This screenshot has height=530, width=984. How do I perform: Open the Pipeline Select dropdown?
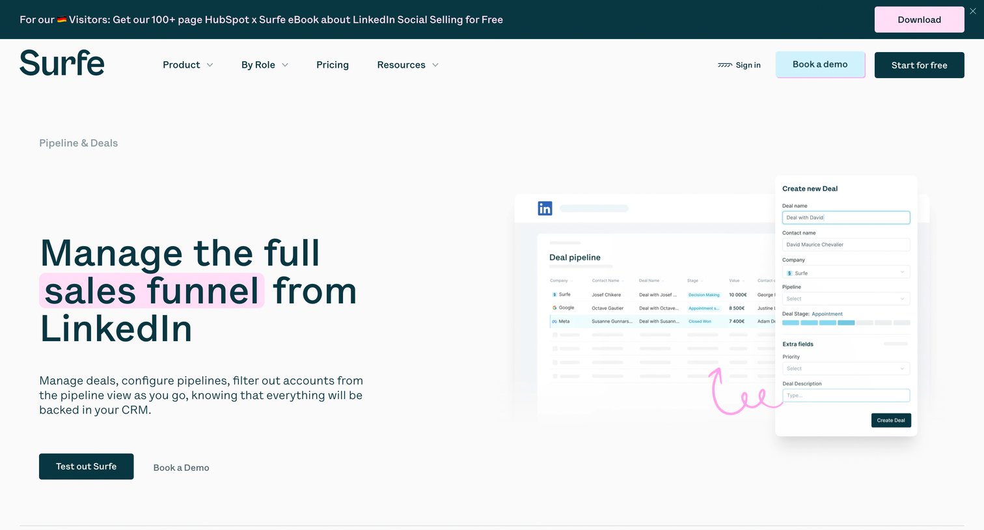click(x=846, y=299)
